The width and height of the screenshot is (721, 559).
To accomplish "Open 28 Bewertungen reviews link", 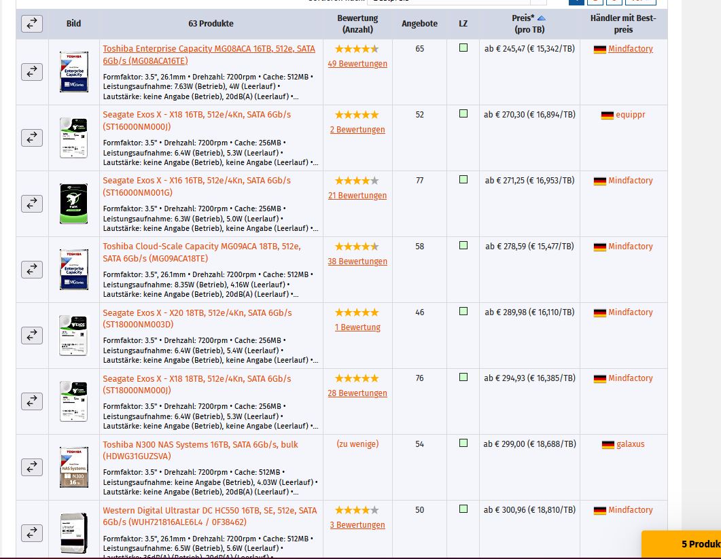I will pyautogui.click(x=357, y=393).
